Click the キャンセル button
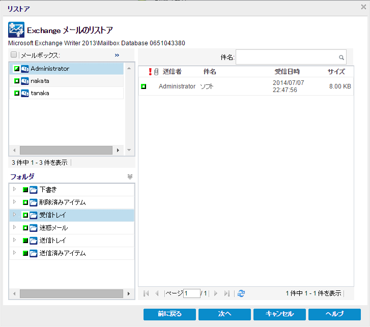The height and width of the screenshot is (327, 370). (279, 314)
